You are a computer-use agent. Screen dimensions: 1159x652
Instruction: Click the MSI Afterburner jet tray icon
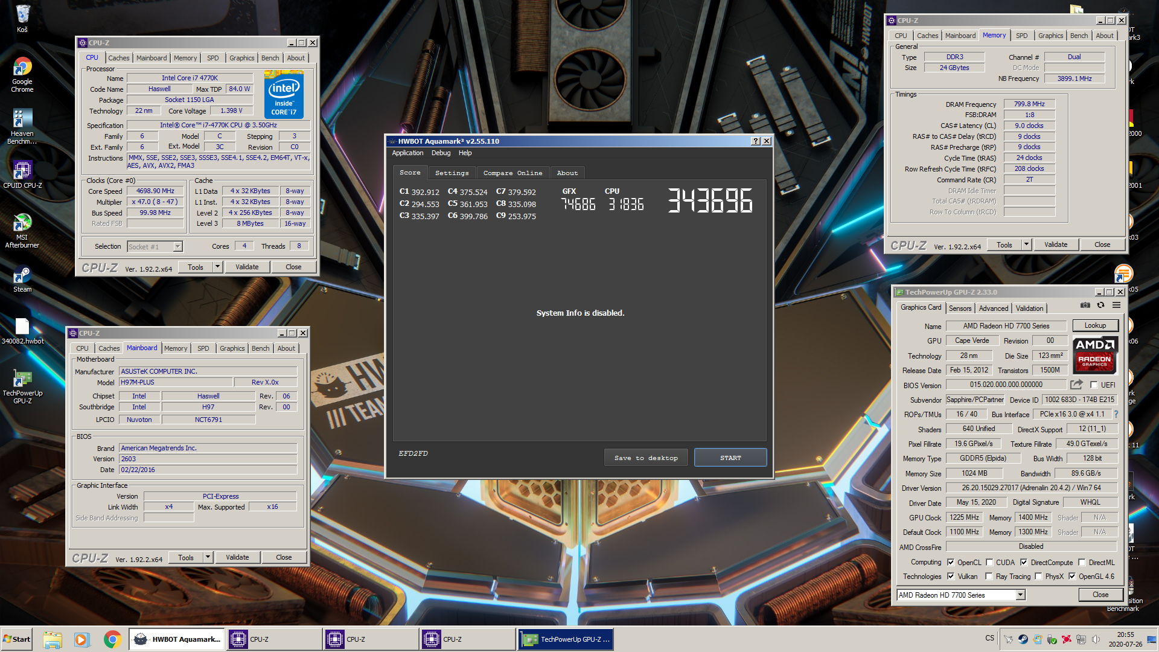click(1008, 639)
